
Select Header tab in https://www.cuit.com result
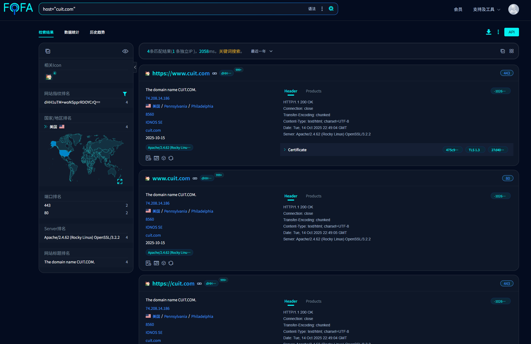click(291, 91)
